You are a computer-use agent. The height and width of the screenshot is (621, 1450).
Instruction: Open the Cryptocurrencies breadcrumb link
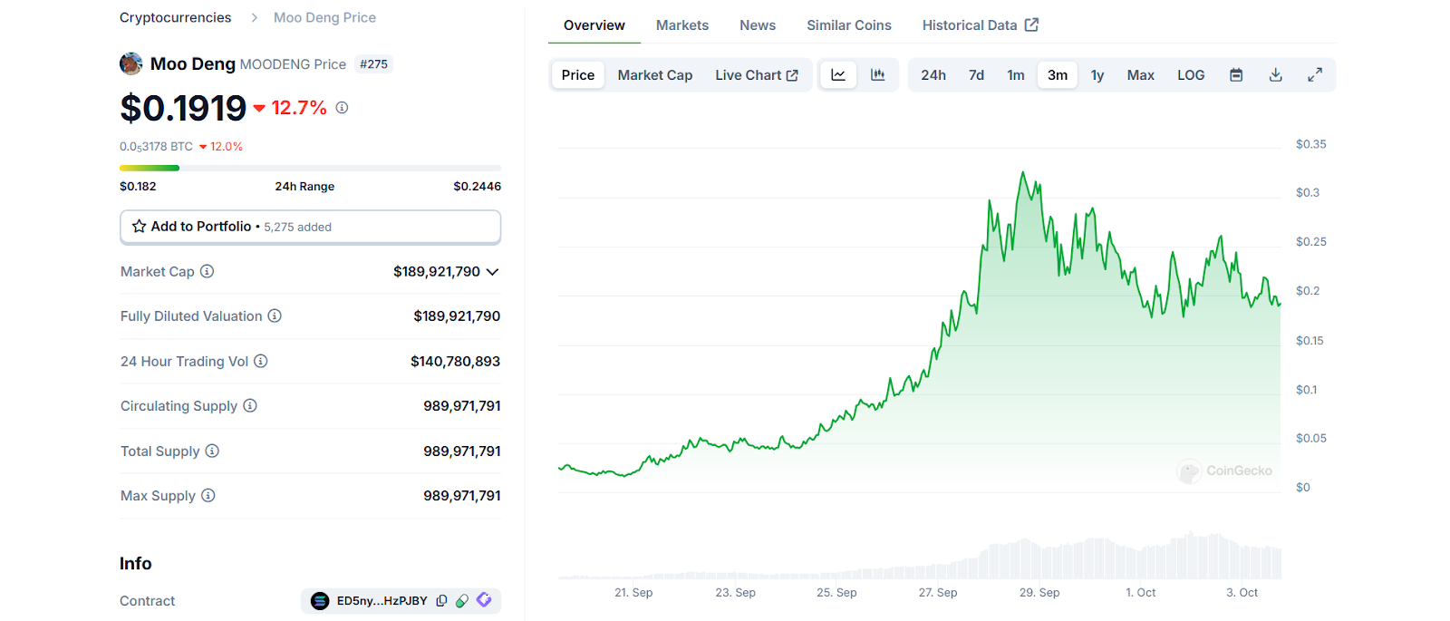(x=175, y=18)
